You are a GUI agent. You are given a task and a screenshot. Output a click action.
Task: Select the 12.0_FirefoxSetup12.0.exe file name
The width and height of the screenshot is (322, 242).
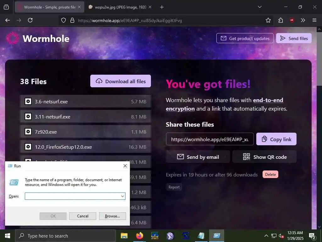point(63,147)
